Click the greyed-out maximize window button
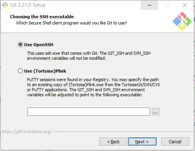Image resolution: width=195 pixels, height=151 pixels. point(167,5)
